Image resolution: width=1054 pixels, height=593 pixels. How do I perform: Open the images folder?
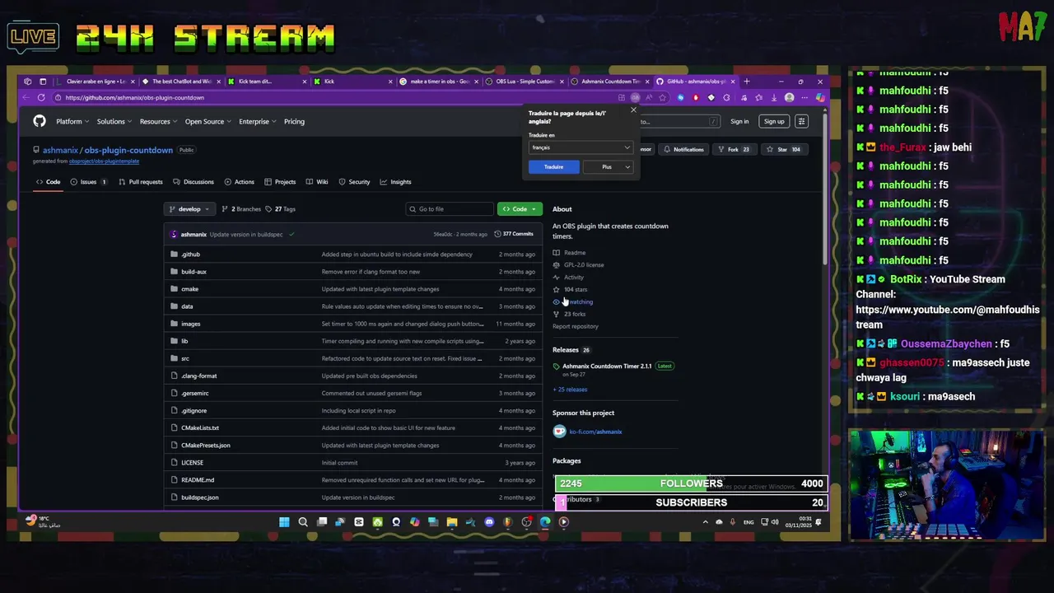coord(191,324)
